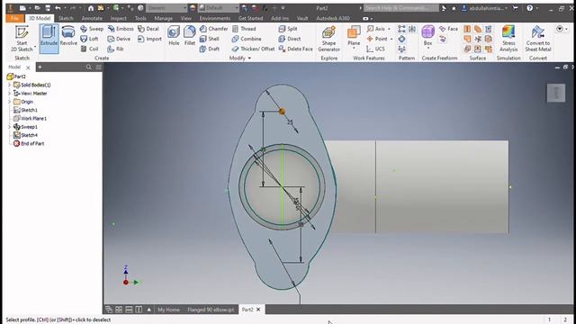
Task: Click the UCS tool
Action: (375, 49)
